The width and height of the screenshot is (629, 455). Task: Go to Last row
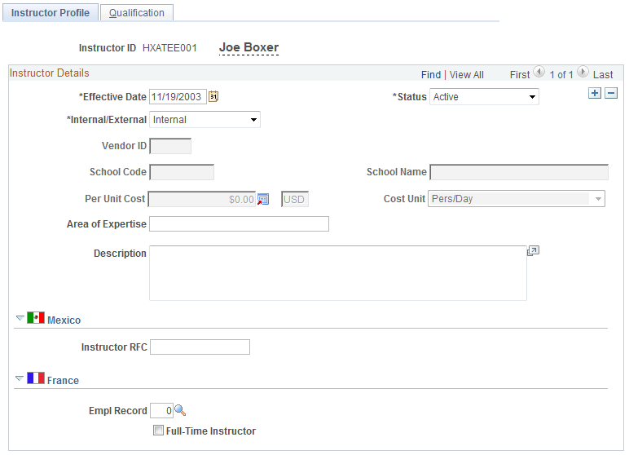point(603,75)
